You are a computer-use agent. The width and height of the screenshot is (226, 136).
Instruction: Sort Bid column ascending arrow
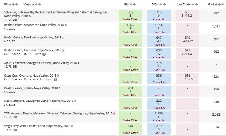coord(131,5)
